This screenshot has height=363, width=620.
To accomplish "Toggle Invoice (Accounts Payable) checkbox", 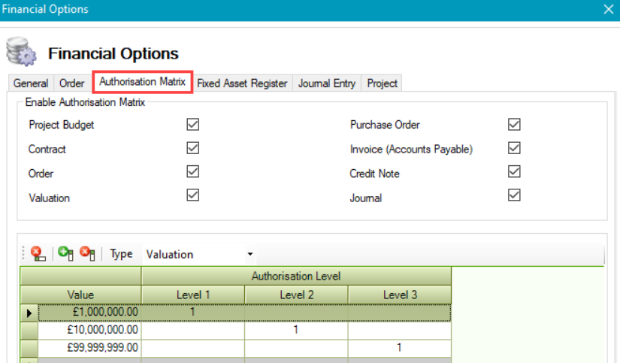I will [514, 149].
